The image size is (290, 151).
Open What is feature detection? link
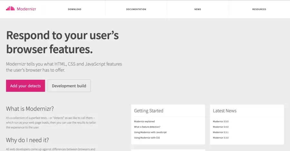(147, 127)
